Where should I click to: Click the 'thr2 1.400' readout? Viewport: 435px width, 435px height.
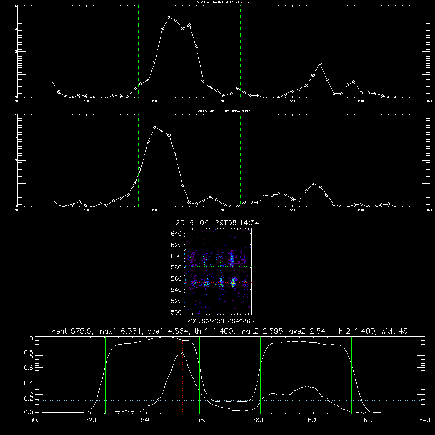356,331
